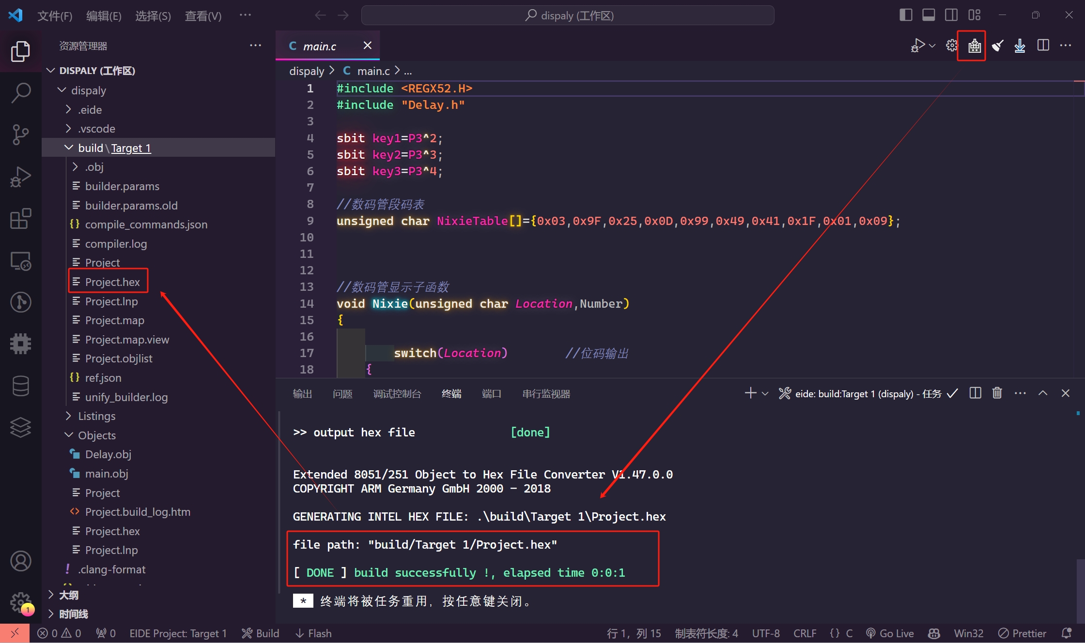
Task: Collapse the dispaly folder
Action: (x=62, y=90)
